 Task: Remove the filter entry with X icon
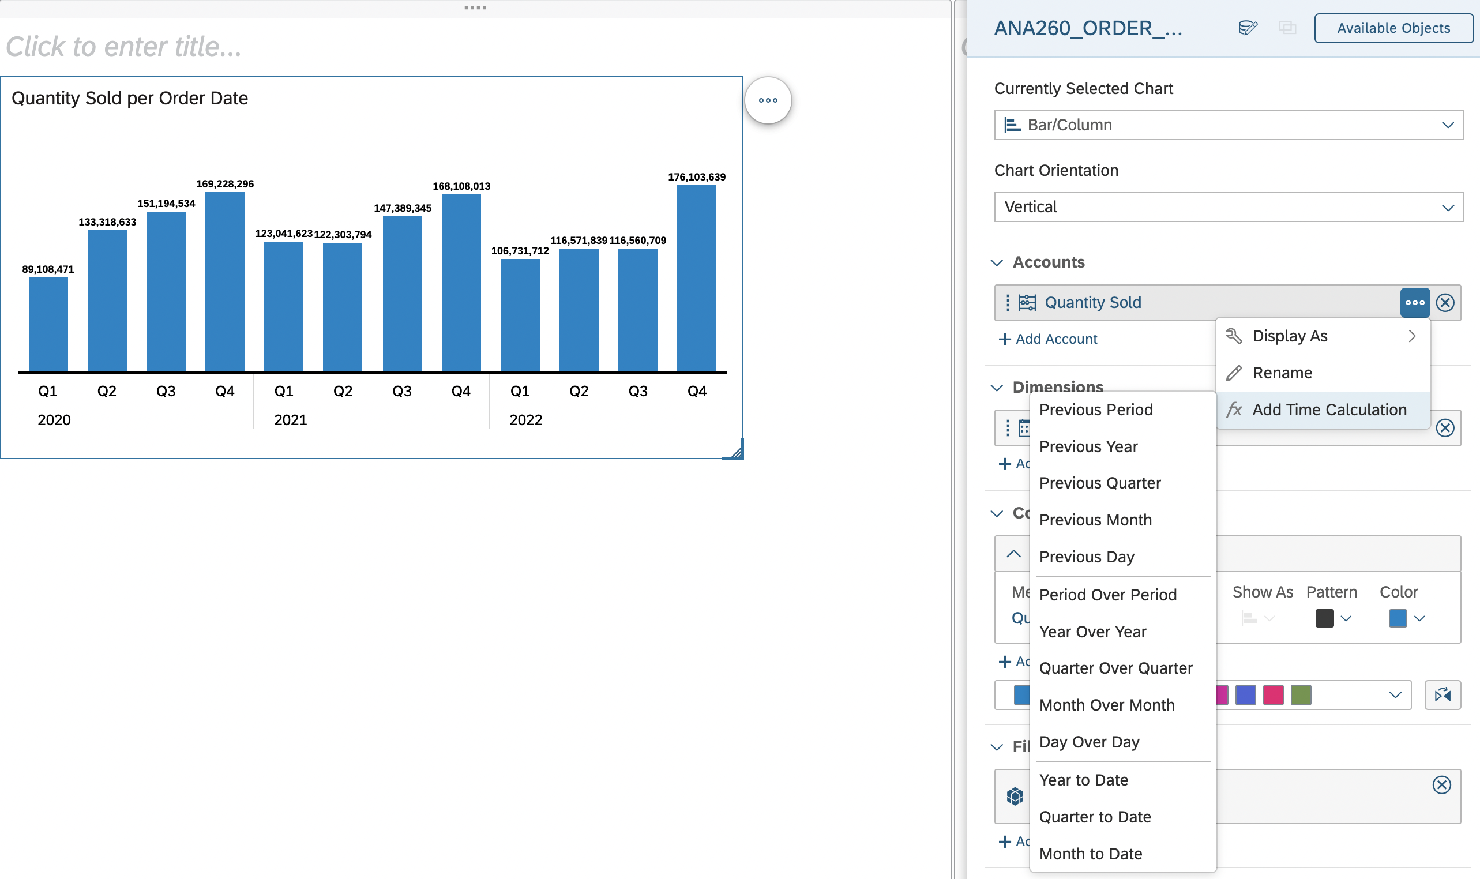click(1441, 785)
